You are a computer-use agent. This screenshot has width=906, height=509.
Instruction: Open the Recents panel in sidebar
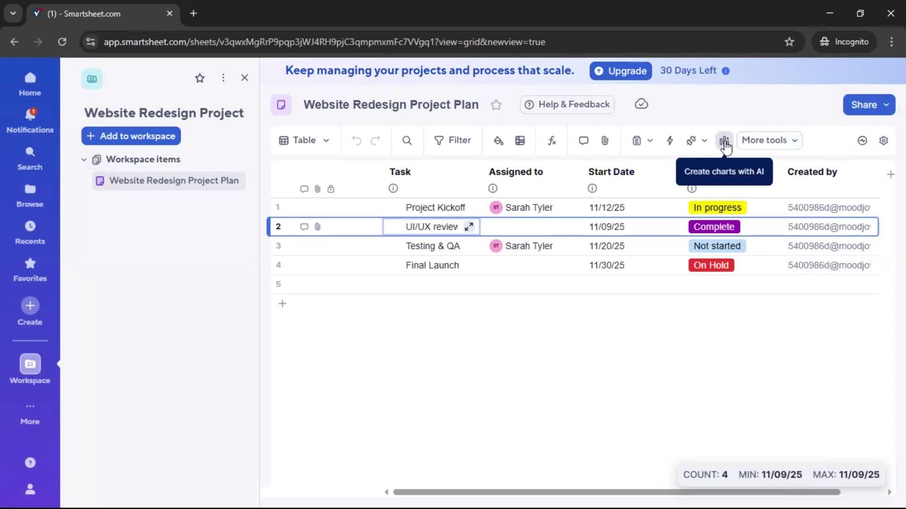pos(30,233)
